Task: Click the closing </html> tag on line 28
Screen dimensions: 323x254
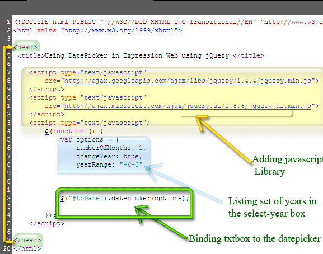Action: click(x=27, y=248)
